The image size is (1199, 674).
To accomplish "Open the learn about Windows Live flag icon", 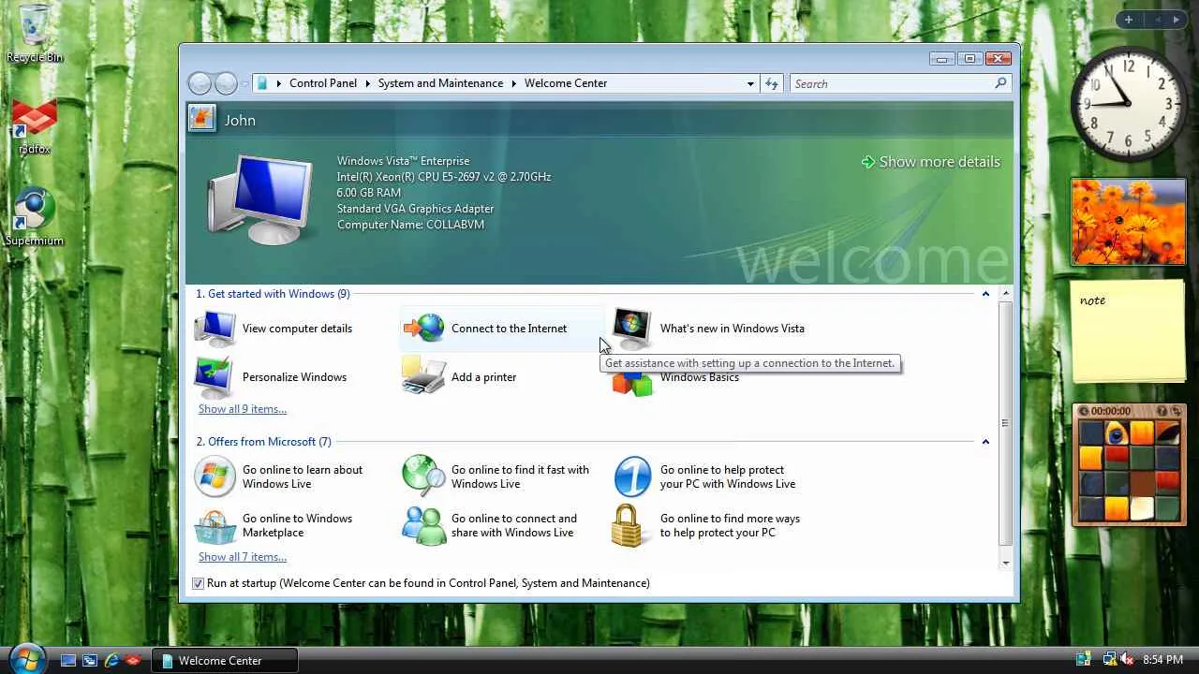I will tap(215, 476).
